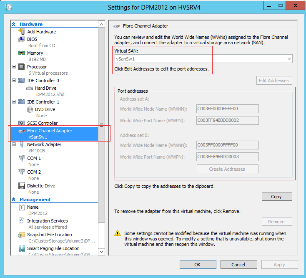
Task: Click the Name setting icon
Action: 22,207
